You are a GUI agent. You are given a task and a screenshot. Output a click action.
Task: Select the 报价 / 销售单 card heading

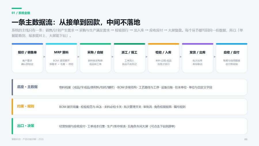[x=27, y=52]
